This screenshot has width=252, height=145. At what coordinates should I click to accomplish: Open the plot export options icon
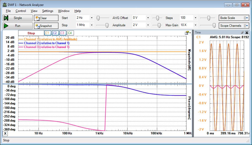[x=188, y=33]
